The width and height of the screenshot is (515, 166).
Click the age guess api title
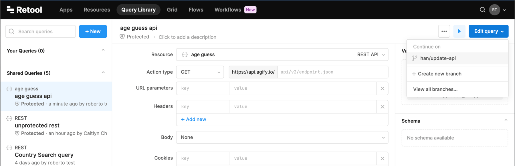(138, 28)
